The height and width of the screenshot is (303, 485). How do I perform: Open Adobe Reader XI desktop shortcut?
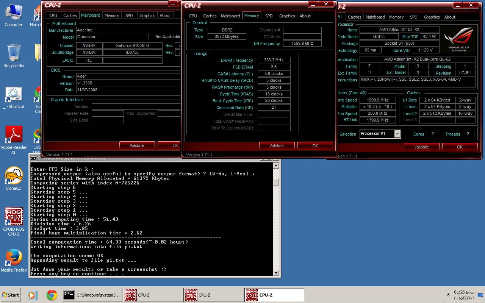(13, 141)
